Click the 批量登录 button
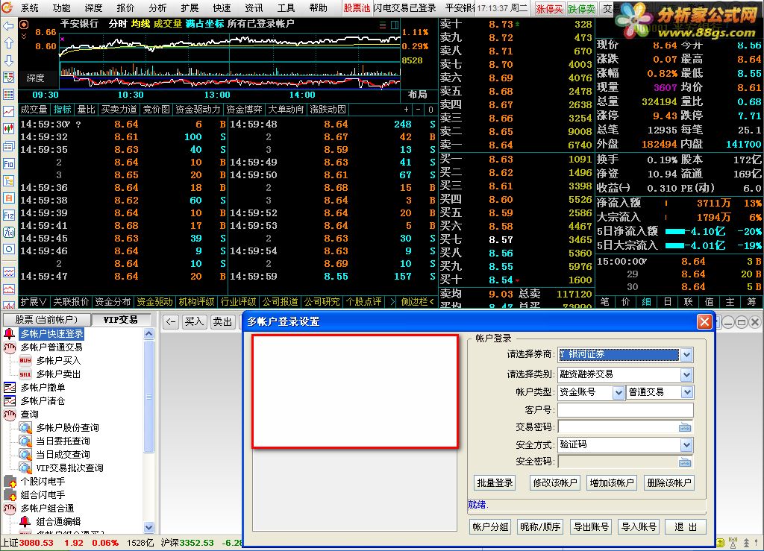 point(495,483)
